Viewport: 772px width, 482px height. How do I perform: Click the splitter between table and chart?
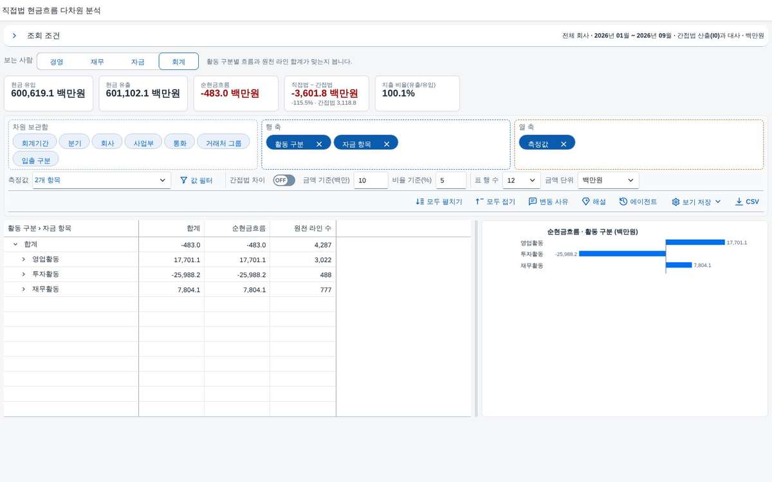(x=477, y=318)
